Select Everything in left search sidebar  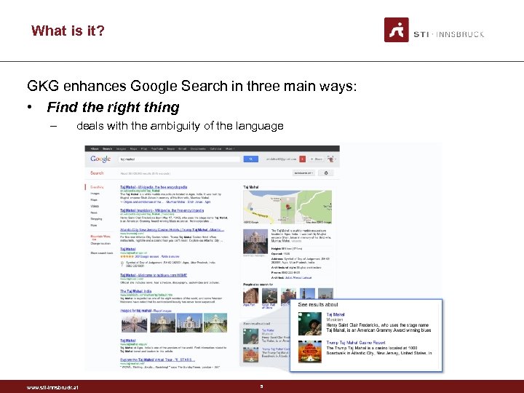[x=97, y=187]
